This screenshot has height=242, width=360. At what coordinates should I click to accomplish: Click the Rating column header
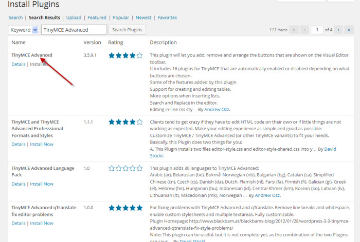click(116, 43)
